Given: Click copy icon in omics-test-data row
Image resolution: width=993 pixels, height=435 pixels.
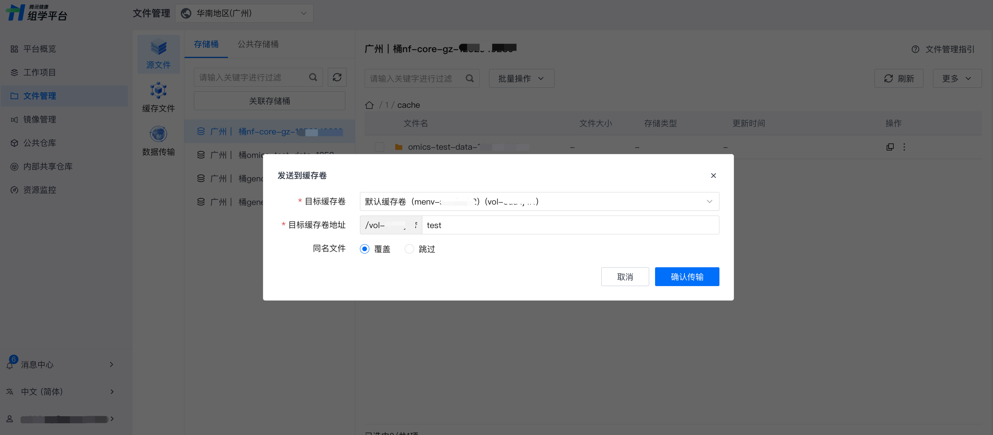Looking at the screenshot, I should click(890, 147).
